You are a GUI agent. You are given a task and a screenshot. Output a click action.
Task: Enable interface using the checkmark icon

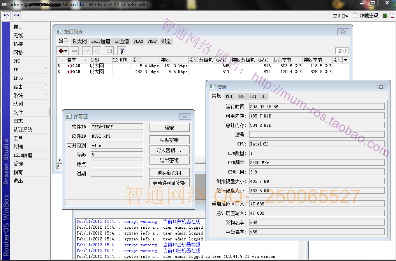(86, 51)
